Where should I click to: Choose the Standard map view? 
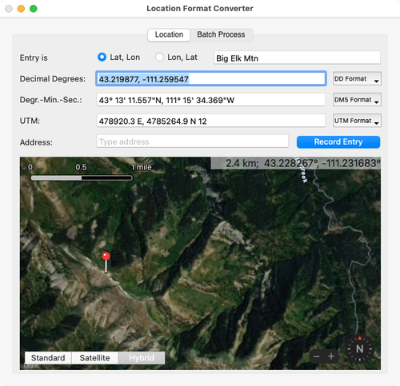click(x=48, y=358)
